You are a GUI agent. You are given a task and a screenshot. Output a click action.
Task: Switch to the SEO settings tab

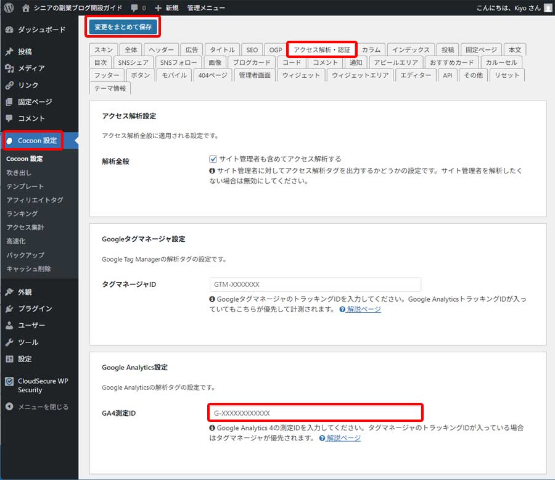tap(252, 49)
